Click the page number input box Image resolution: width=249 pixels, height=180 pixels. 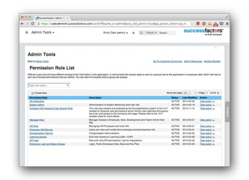point(207,93)
